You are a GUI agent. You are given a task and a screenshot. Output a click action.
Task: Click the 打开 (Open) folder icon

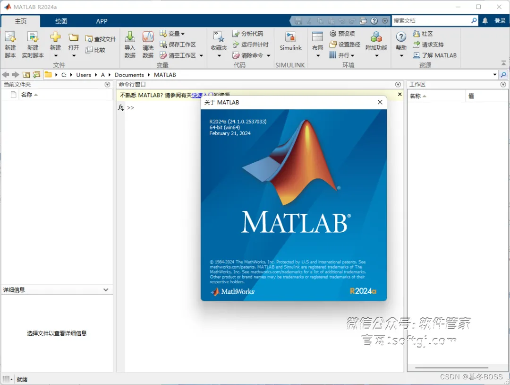[74, 37]
